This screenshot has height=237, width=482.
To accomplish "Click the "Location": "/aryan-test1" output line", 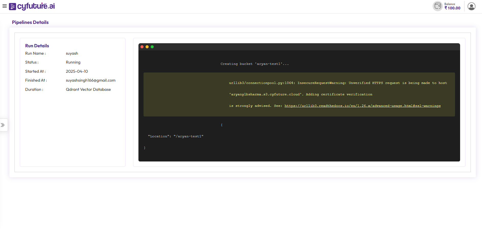I will [x=176, y=136].
